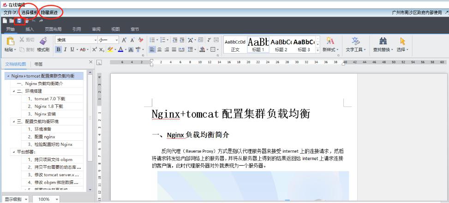Open the 插入 ribbon tab
The width and height of the screenshot is (449, 203).
pyautogui.click(x=30, y=29)
